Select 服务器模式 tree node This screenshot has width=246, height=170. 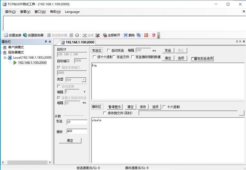(16, 52)
